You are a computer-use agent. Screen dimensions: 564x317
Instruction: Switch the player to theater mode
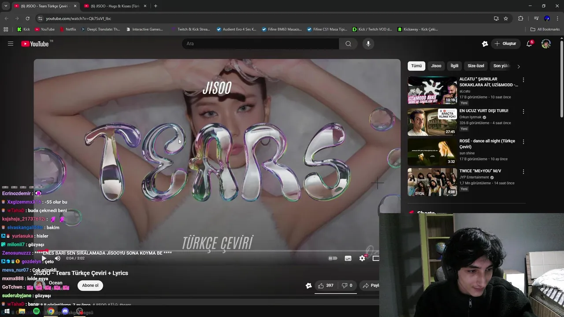[376, 258]
